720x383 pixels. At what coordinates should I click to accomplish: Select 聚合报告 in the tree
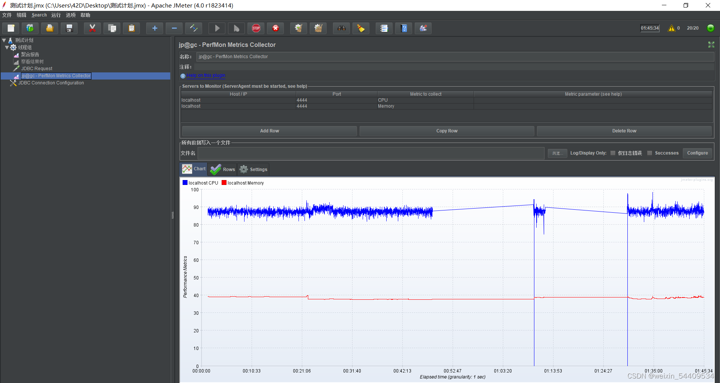pyautogui.click(x=30, y=54)
